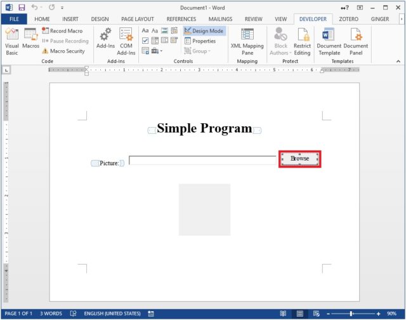Open the Document Template settings
The width and height of the screenshot is (406, 320).
[329, 41]
